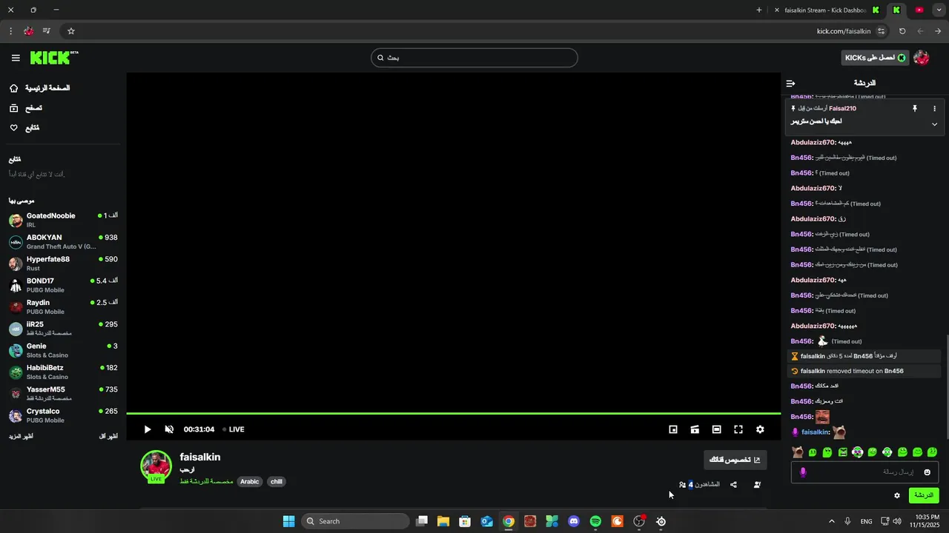The height and width of the screenshot is (533, 949).
Task: Click the Get KICKs button
Action: coord(876,58)
